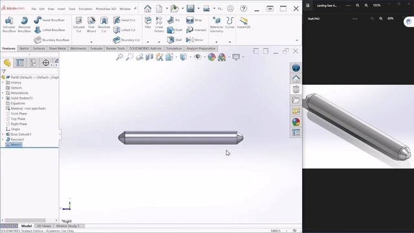Open the PropertyManager tab

20,63
